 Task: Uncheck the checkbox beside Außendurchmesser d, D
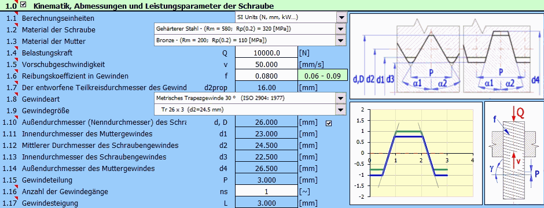pos(329,123)
